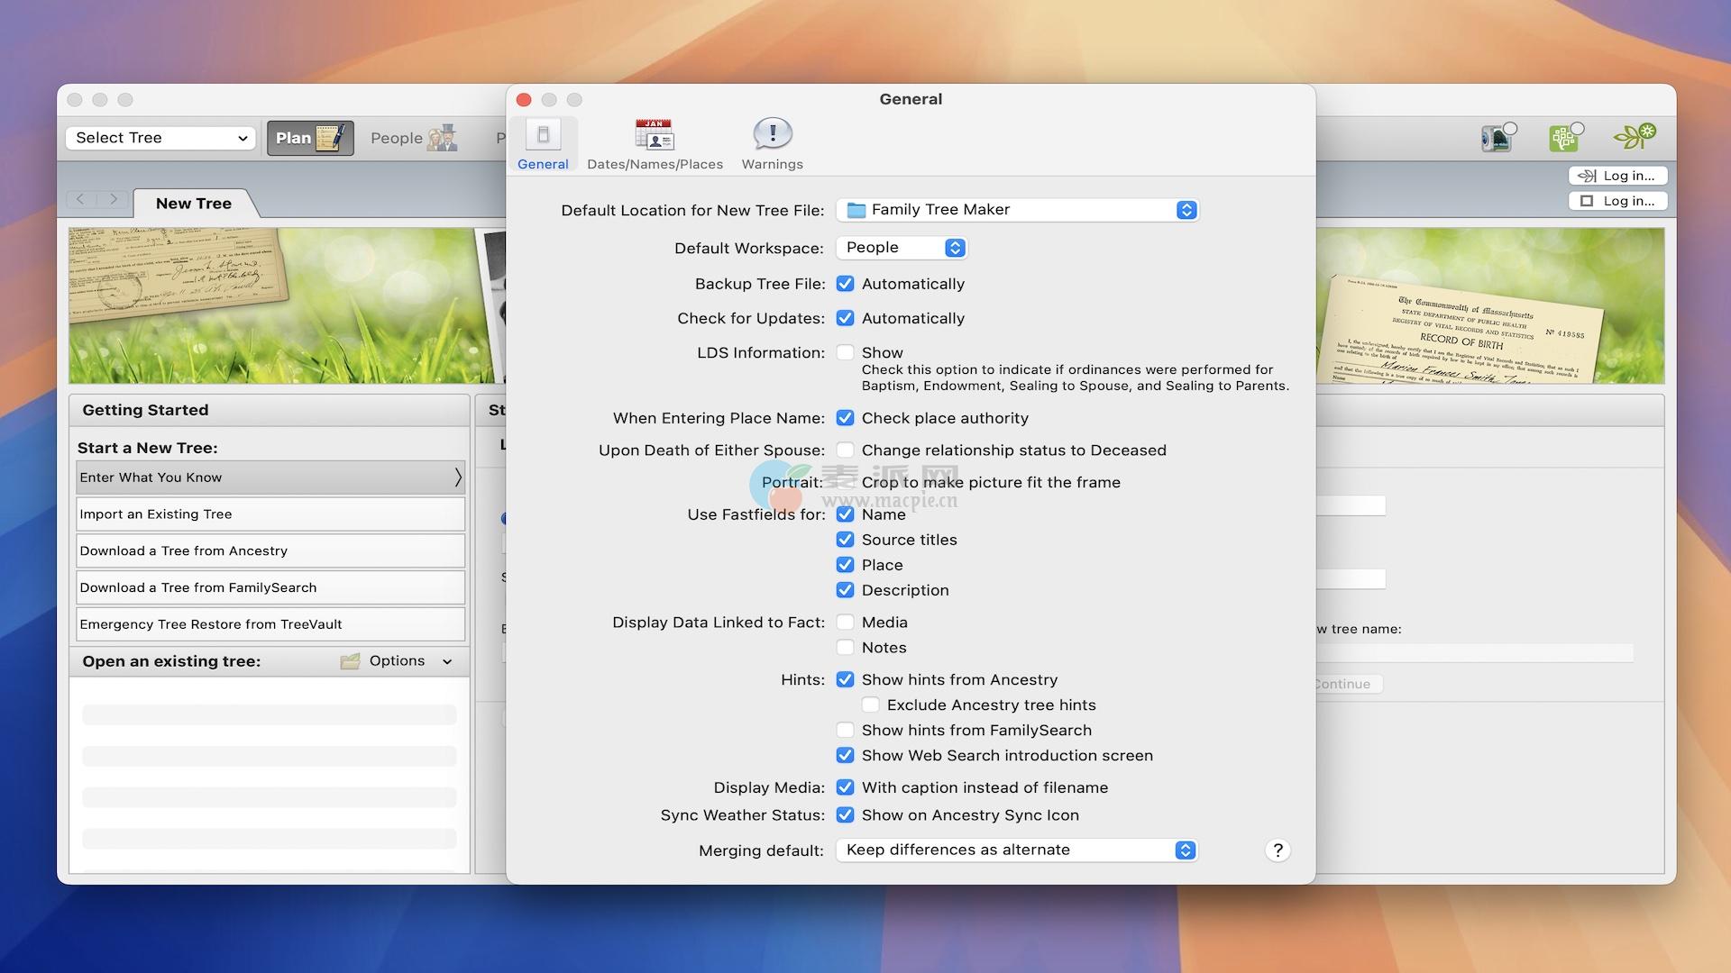Toggle Backup Tree File Automatically checkbox

point(845,284)
